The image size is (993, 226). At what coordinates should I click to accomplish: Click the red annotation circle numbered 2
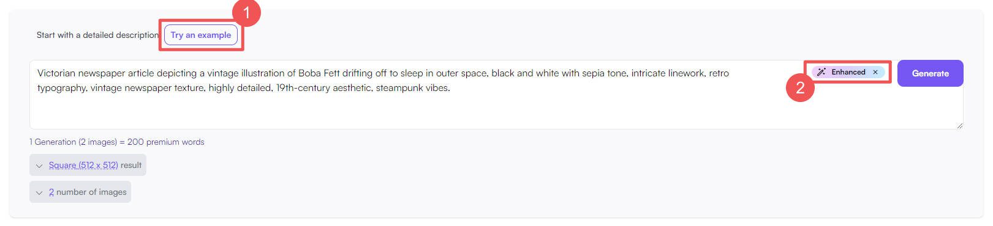click(800, 88)
